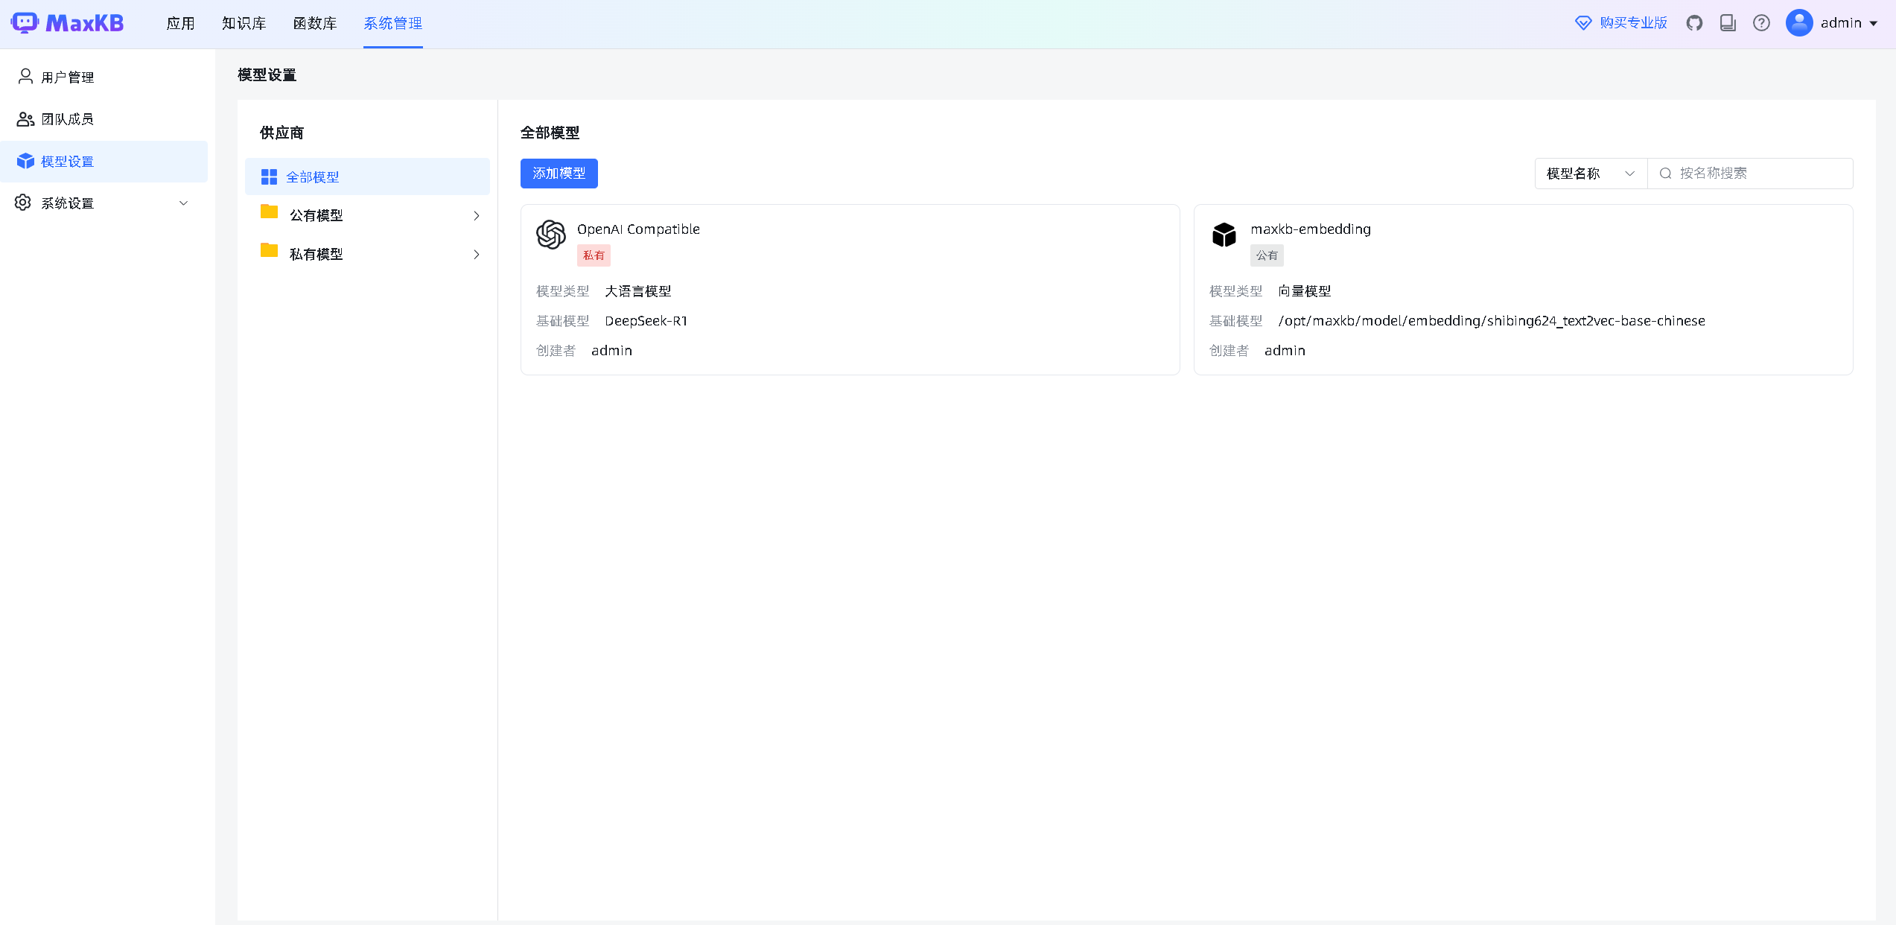
Task: Select 用户管理 in the sidebar
Action: click(67, 77)
